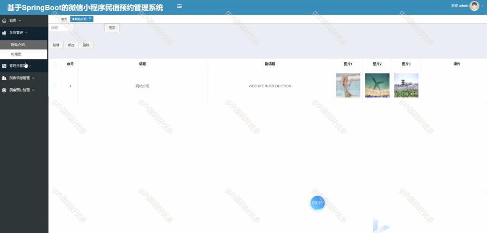Screen dimensions: 487x233
Task: Click the 系统管理 chart icon
Action: (x=4, y=33)
